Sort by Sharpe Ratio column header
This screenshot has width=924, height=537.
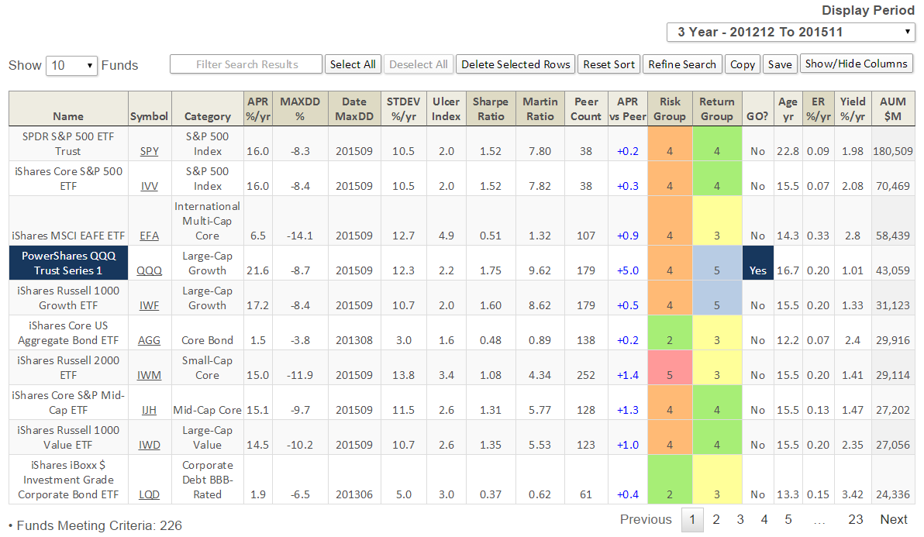[490, 108]
